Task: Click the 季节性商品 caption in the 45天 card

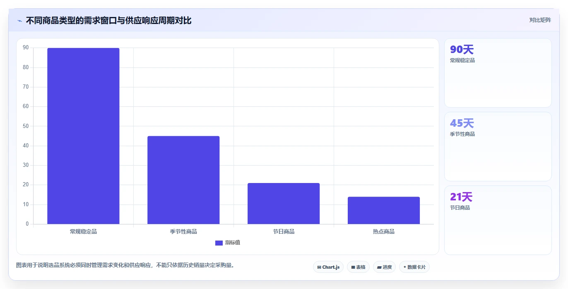Action: pyautogui.click(x=462, y=134)
